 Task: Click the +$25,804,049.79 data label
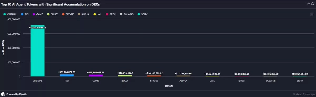(96, 72)
